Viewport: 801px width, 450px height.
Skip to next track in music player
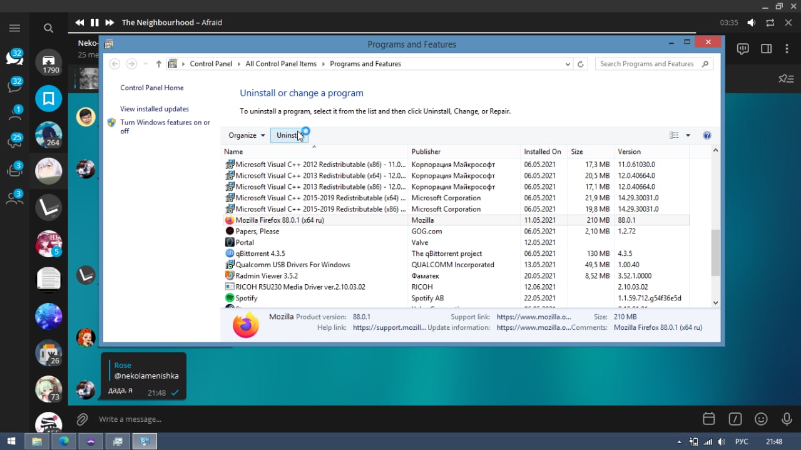pyautogui.click(x=110, y=23)
